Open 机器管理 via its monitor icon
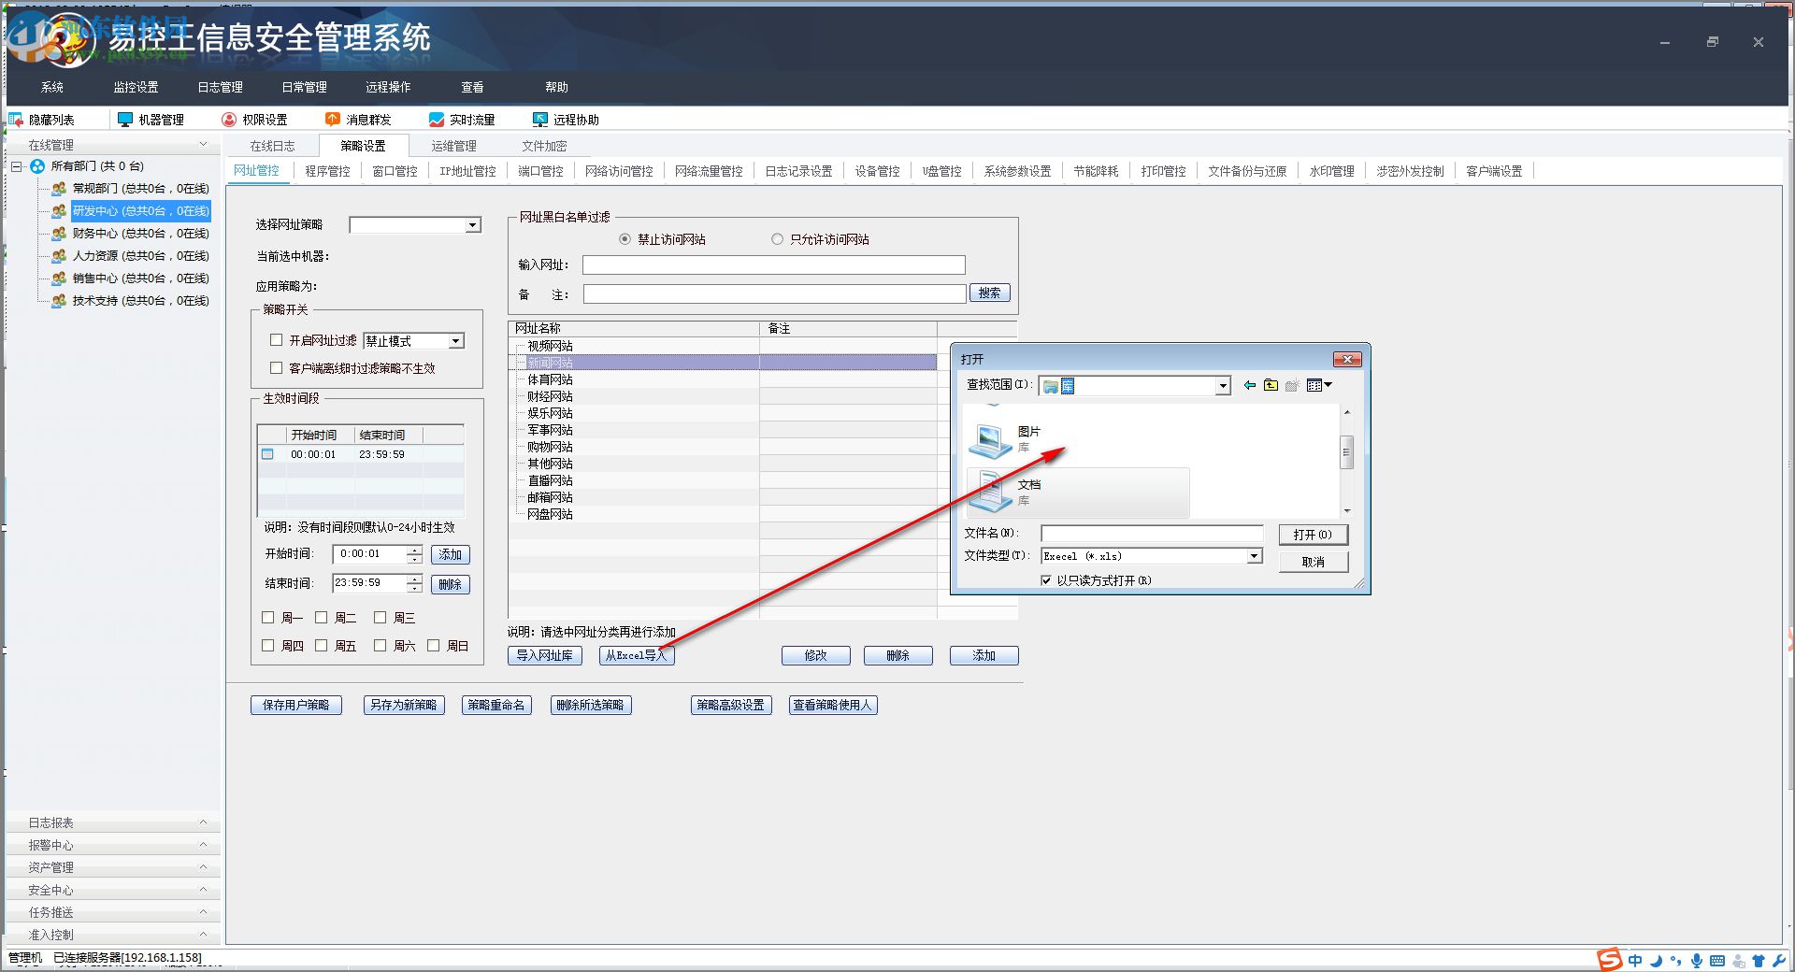Viewport: 1795px width, 972px height. tap(125, 120)
